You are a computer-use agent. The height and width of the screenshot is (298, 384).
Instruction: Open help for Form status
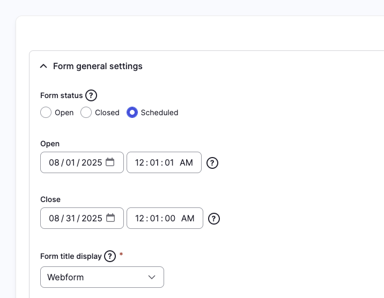point(91,95)
